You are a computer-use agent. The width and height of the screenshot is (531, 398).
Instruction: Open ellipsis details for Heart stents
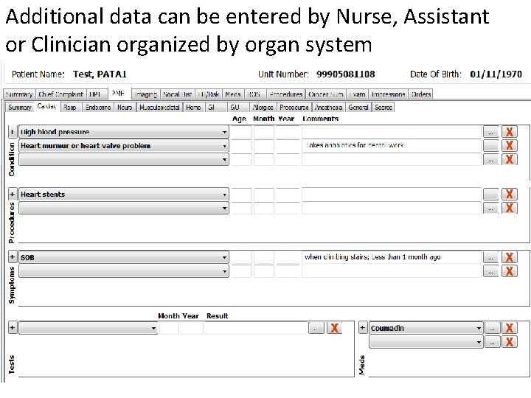490,195
